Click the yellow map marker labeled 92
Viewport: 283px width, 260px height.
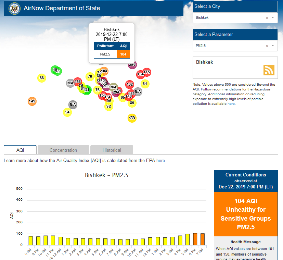pos(109,107)
